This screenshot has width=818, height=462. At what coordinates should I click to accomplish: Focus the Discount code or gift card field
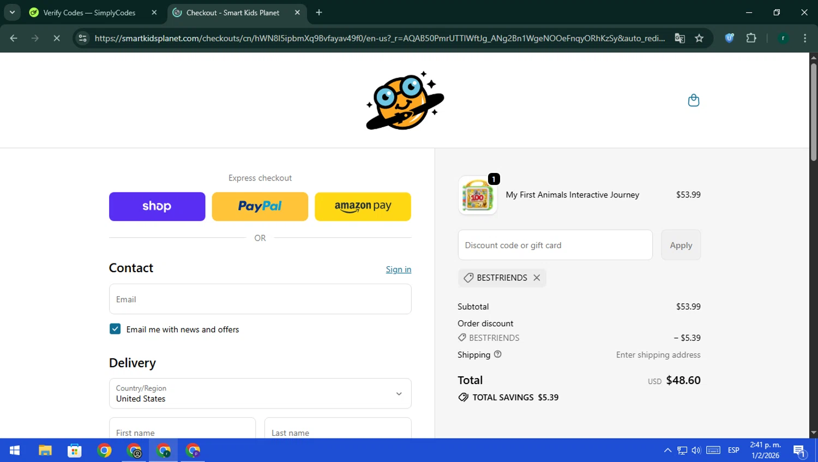(555, 245)
